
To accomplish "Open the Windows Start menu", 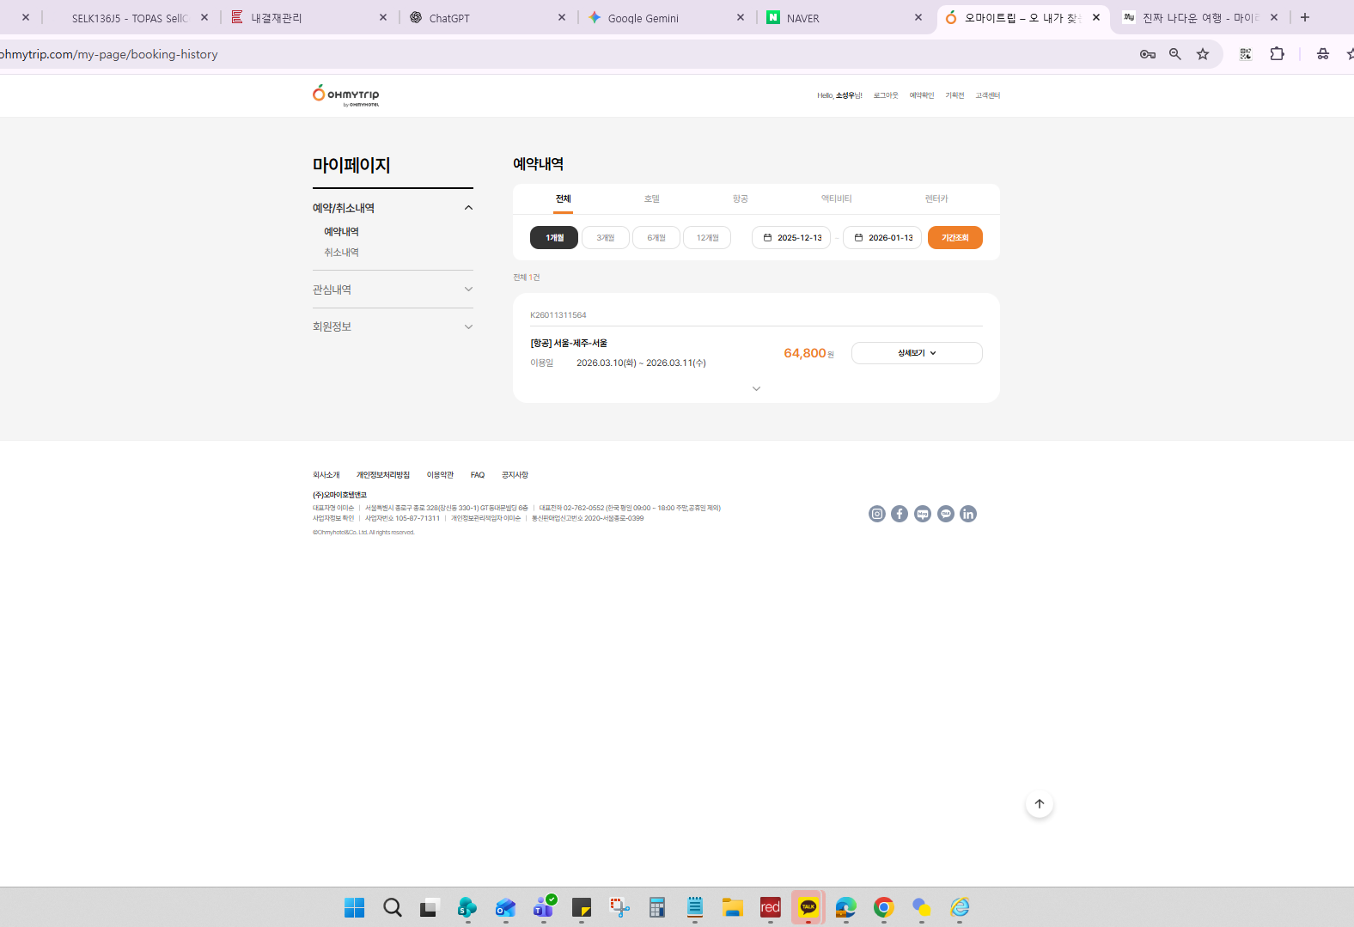I will click(354, 907).
